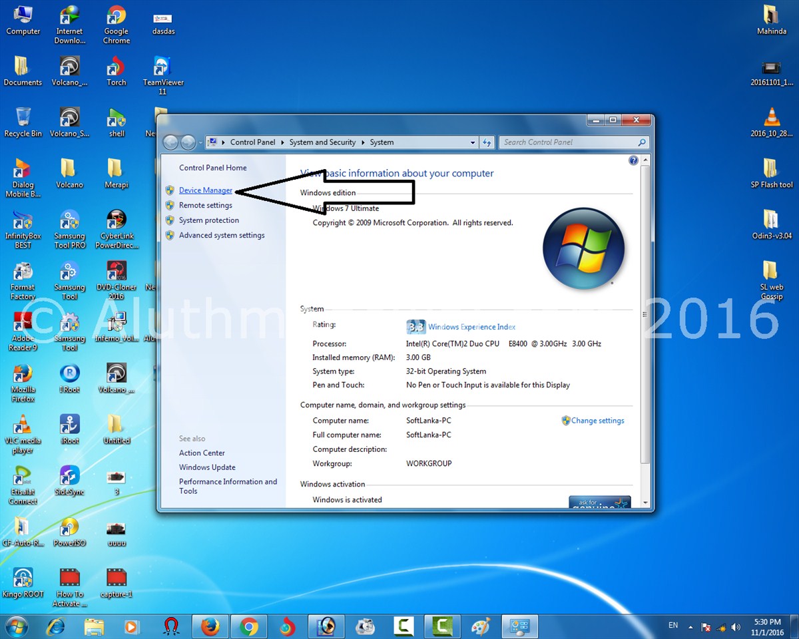
Task: Select VLC media player desktop icon
Action: pyautogui.click(x=23, y=435)
